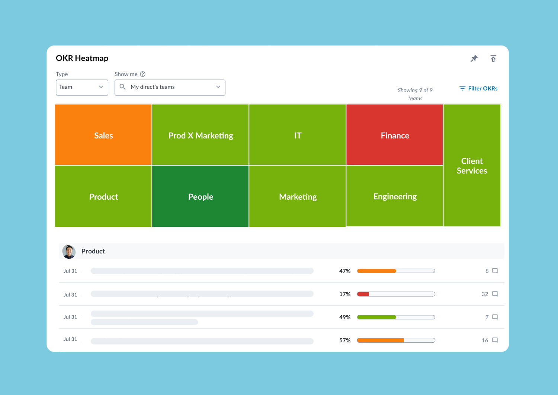The width and height of the screenshot is (558, 395).
Task: Click the filter icon beside Filter OKRs
Action: pyautogui.click(x=462, y=88)
